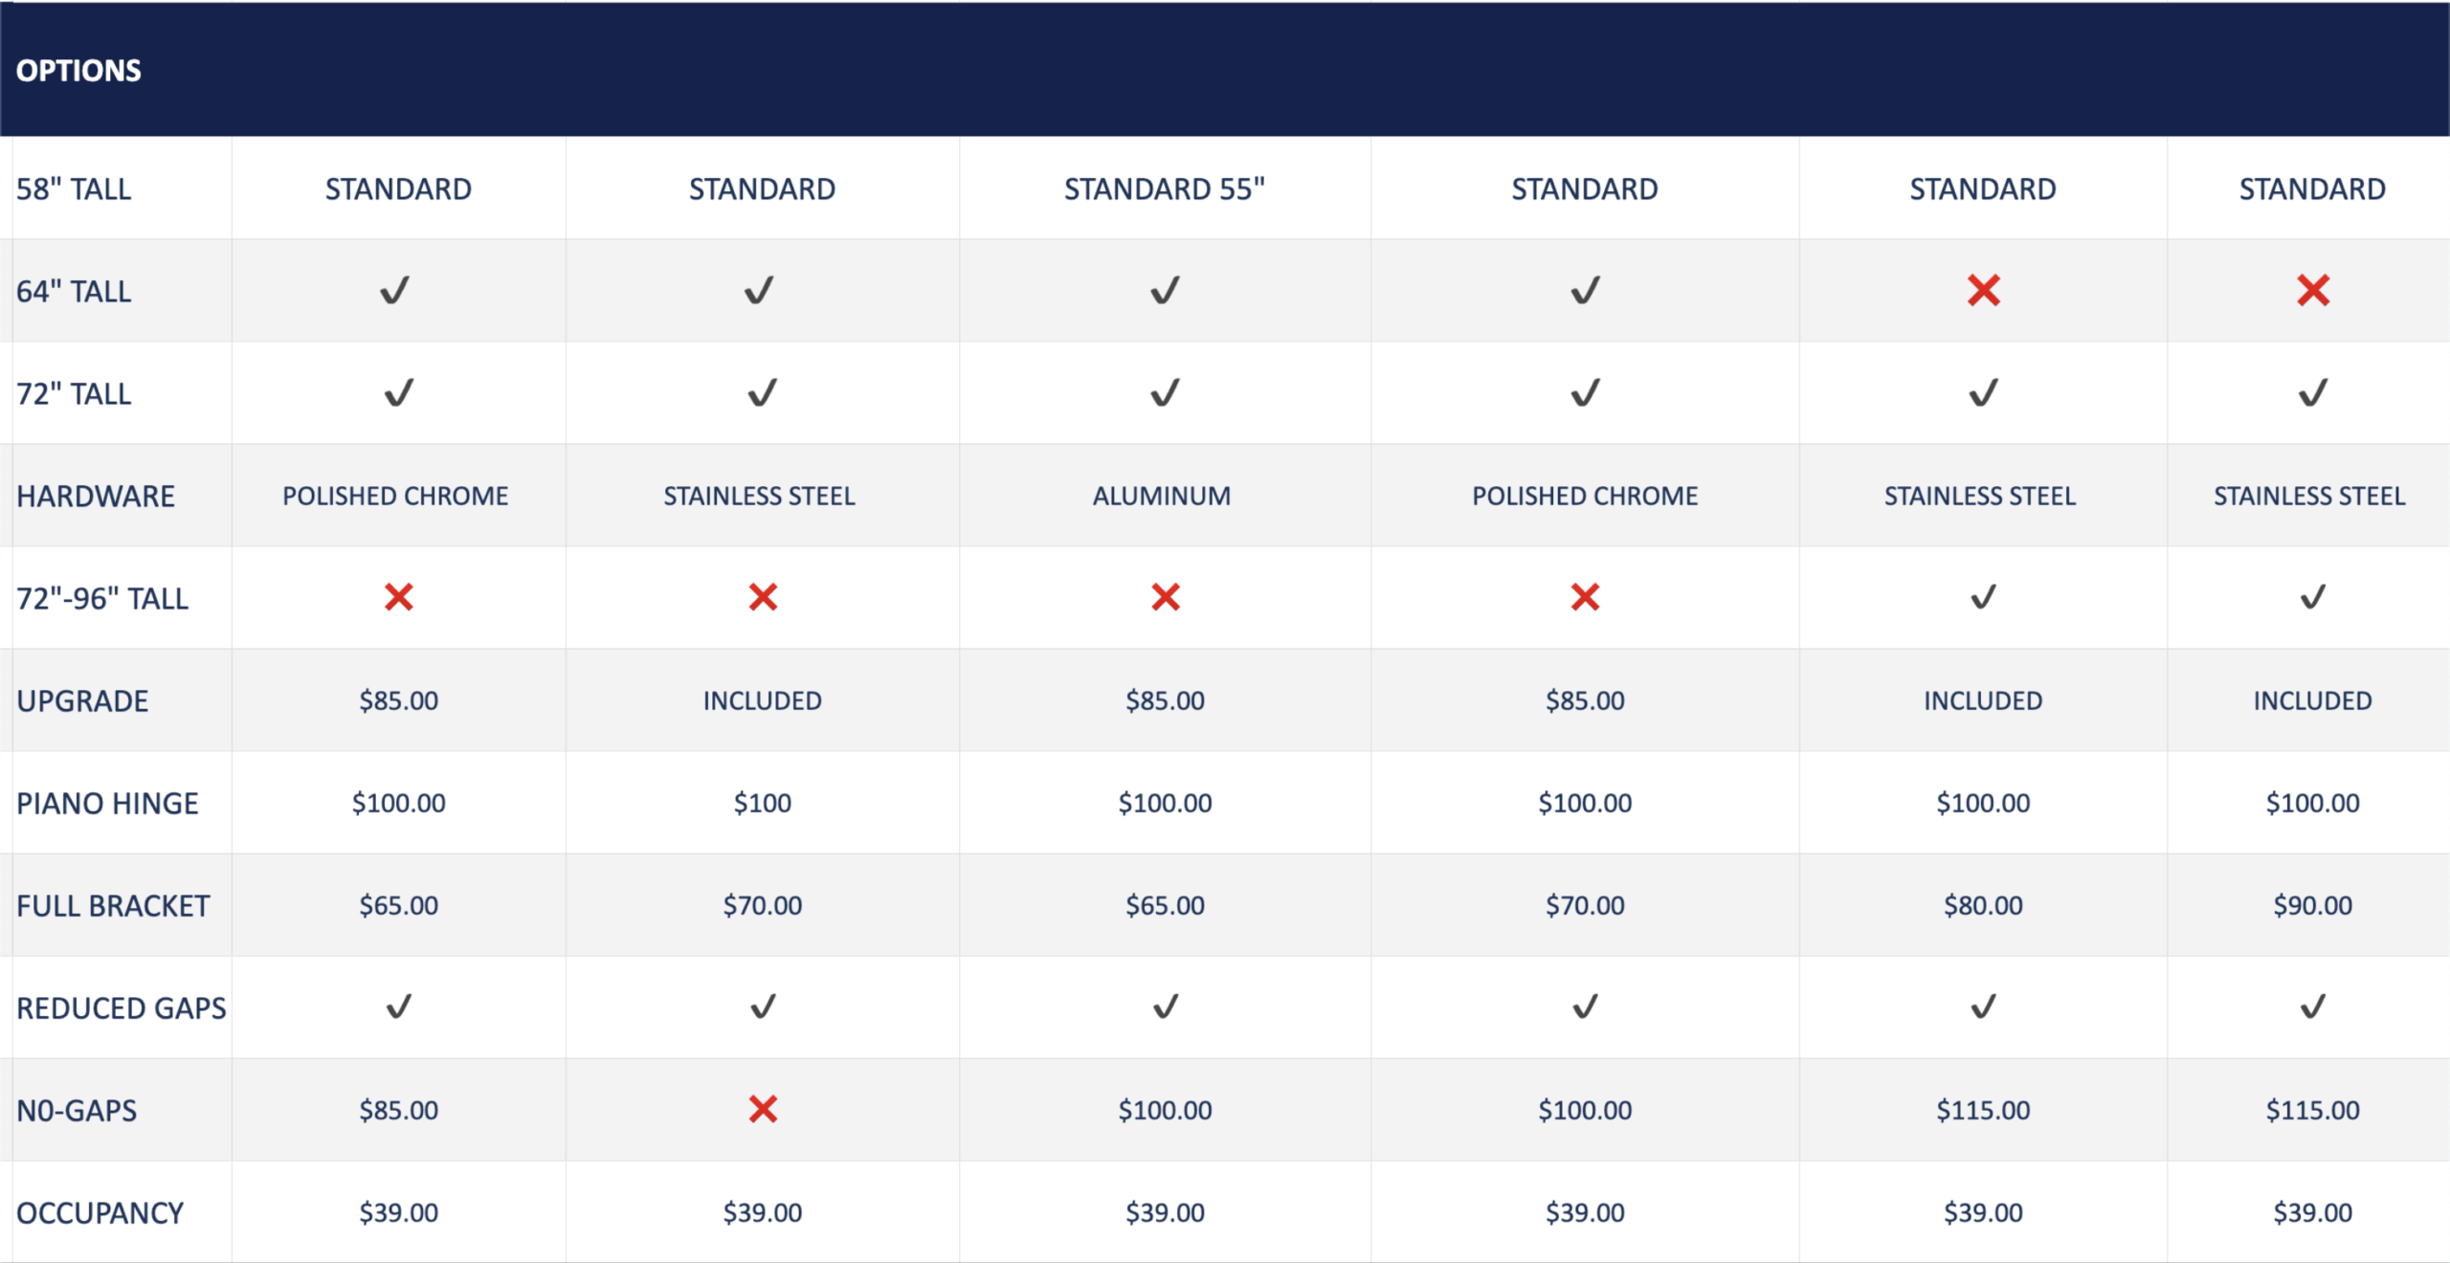
Task: Click 72"-96" TALL red X in ALUMINUM column
Action: (1165, 597)
